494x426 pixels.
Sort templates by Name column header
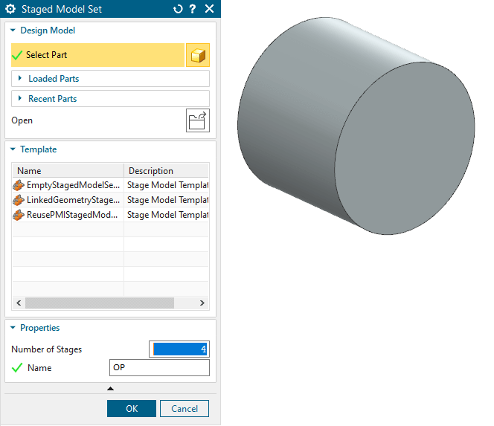click(68, 171)
